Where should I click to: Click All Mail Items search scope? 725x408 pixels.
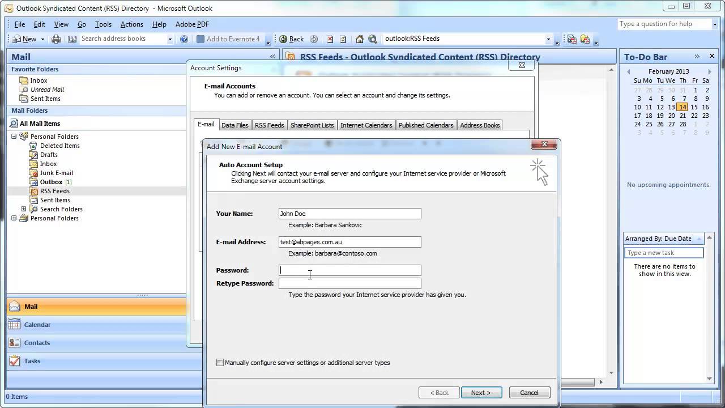point(40,124)
